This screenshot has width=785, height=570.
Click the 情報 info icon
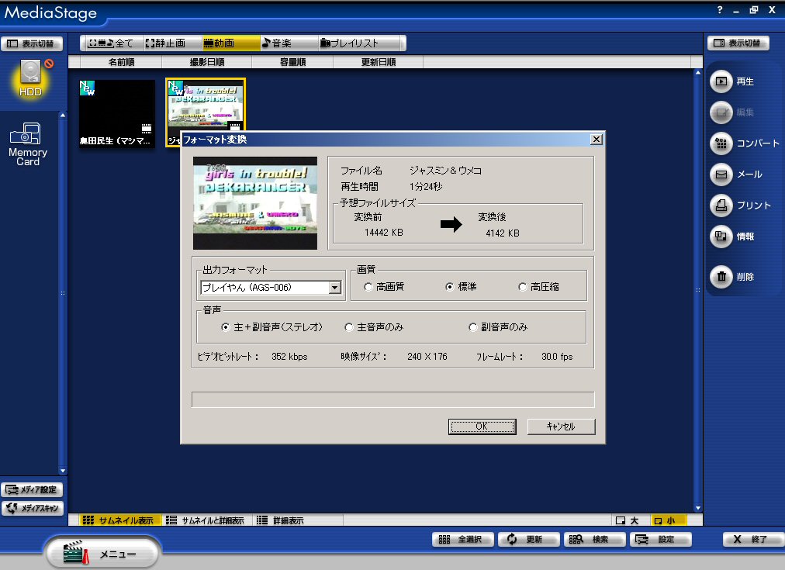coord(721,237)
